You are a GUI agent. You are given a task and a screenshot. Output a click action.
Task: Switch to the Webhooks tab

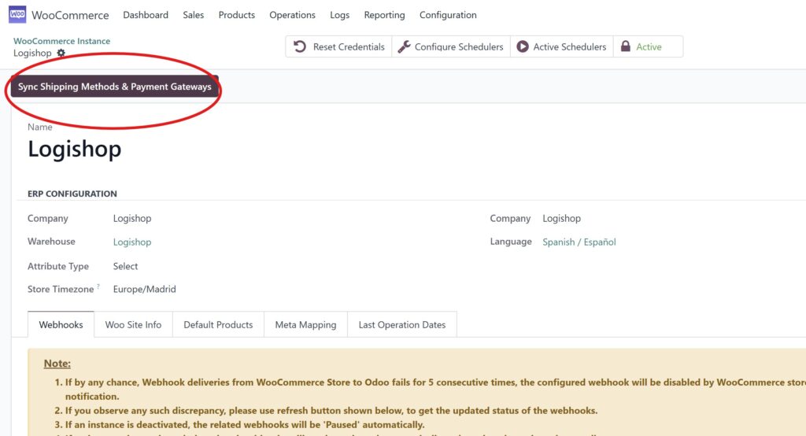pos(61,324)
